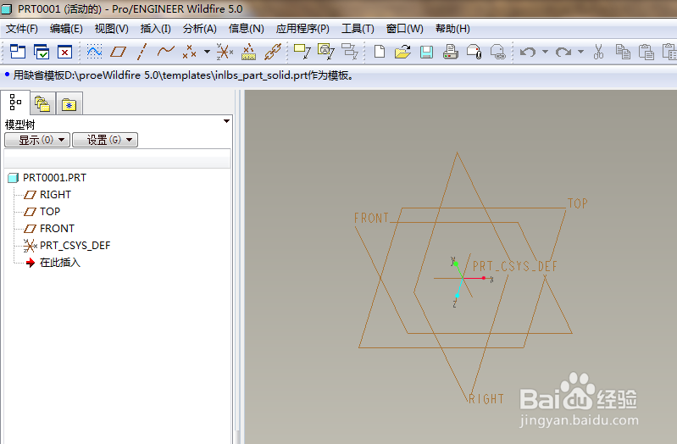Screen dimensions: 677x444
Task: Click the model tree panel collapse arrow
Action: point(226,121)
